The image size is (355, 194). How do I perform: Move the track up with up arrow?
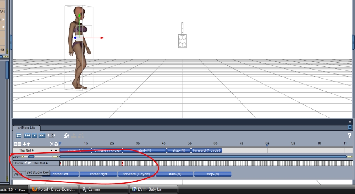coord(28,144)
